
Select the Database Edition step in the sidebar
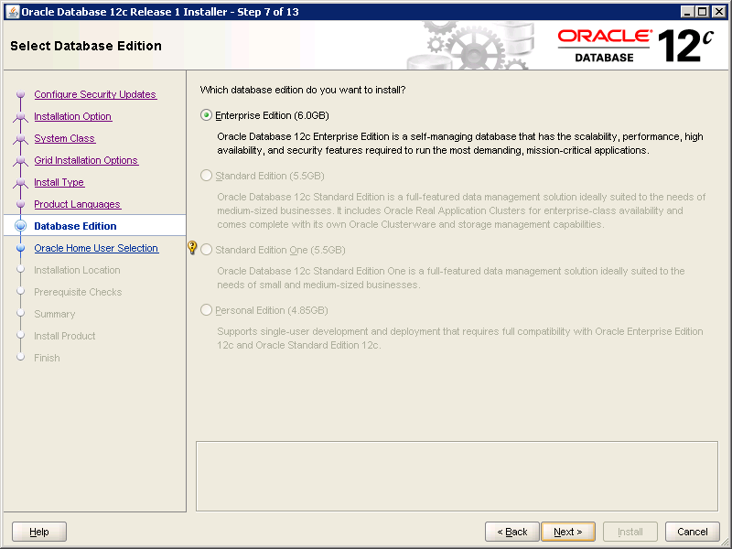(95, 226)
